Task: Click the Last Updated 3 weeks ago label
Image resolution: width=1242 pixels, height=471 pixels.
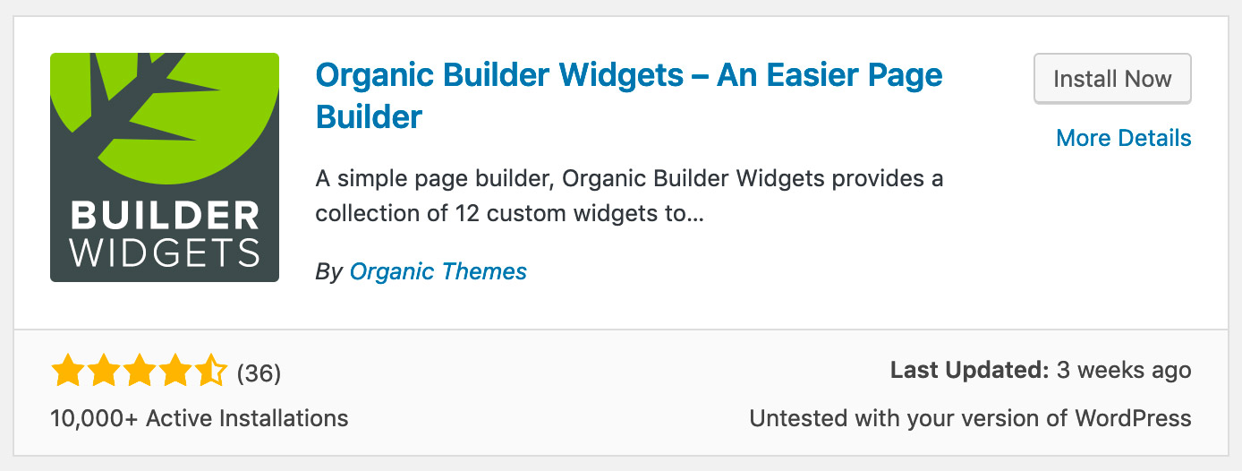Action: coord(1041,370)
